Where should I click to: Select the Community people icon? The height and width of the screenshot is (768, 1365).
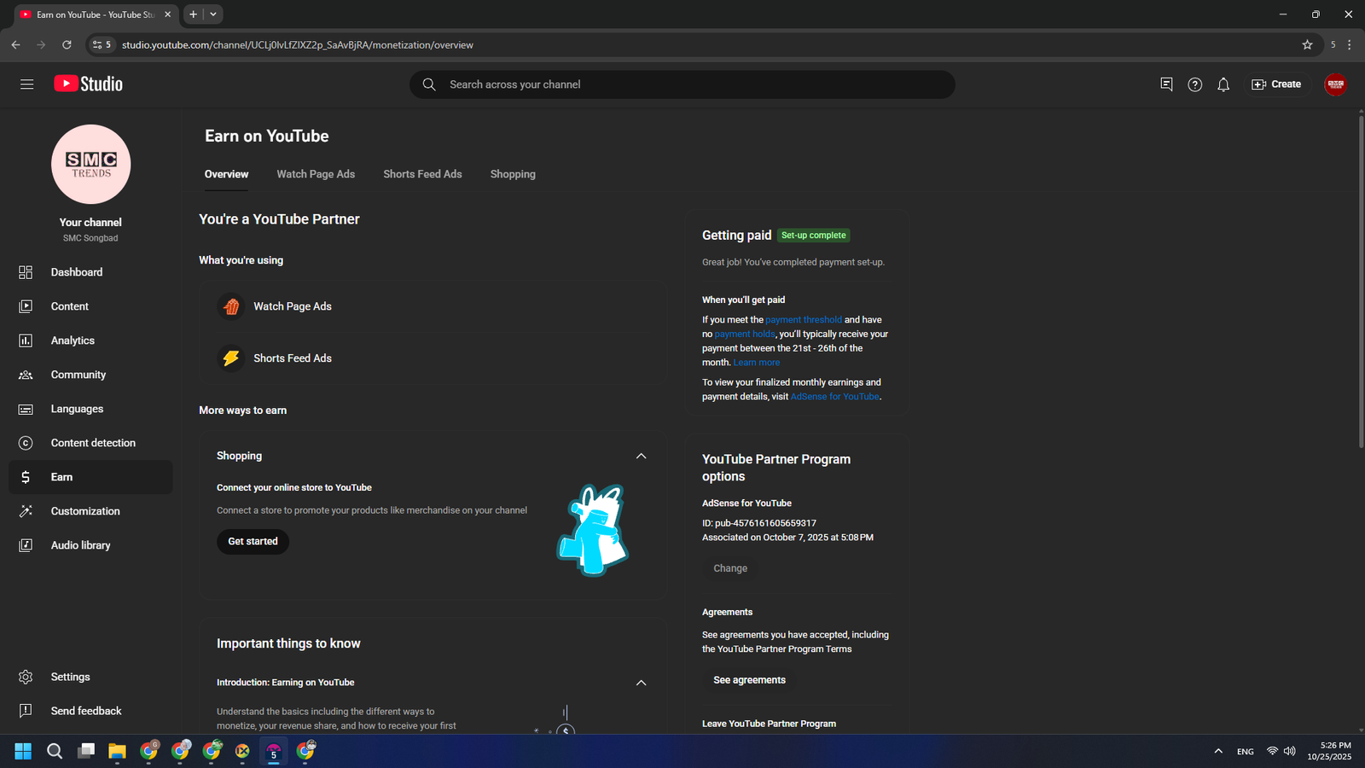[x=26, y=375]
